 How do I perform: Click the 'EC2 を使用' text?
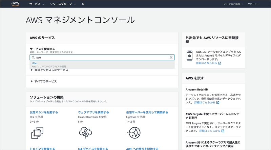(x=36, y=117)
